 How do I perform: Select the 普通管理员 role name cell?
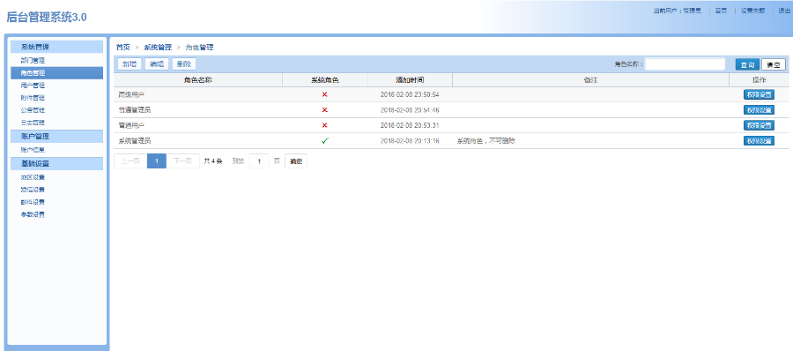click(198, 110)
